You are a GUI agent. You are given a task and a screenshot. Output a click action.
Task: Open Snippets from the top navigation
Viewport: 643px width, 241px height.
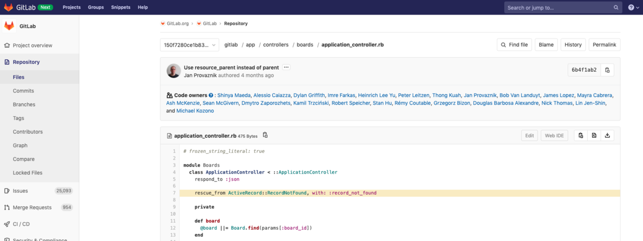coord(121,7)
